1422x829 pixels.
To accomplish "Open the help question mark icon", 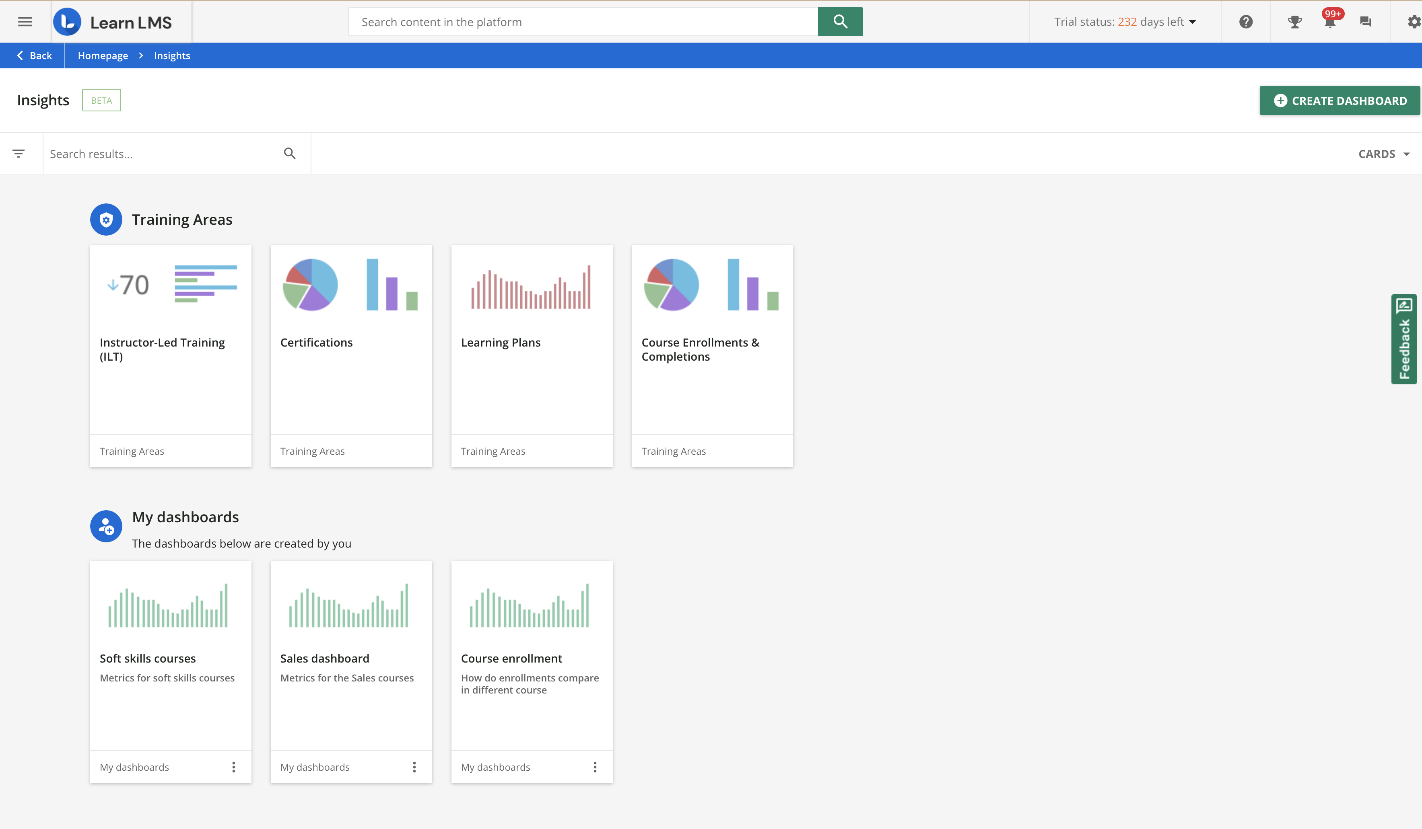I will coord(1246,22).
